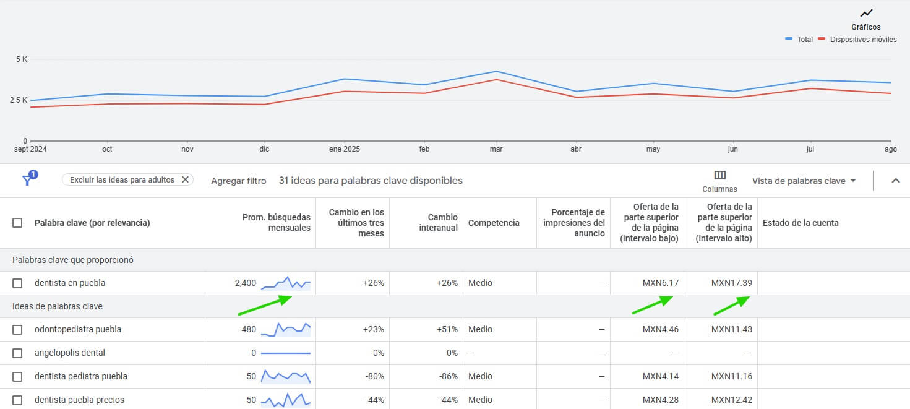Click Agregar filtro
910x409 pixels.
pyautogui.click(x=238, y=181)
